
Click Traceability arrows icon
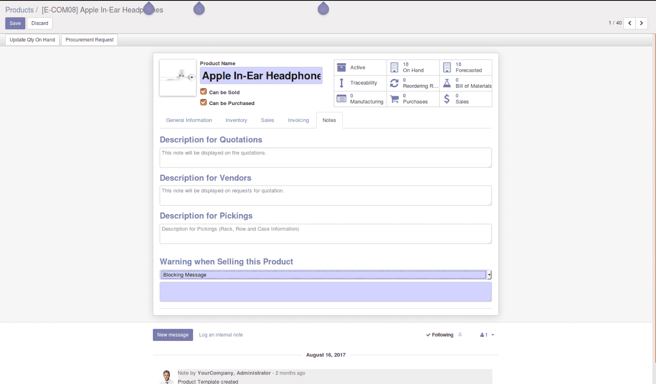tap(341, 83)
